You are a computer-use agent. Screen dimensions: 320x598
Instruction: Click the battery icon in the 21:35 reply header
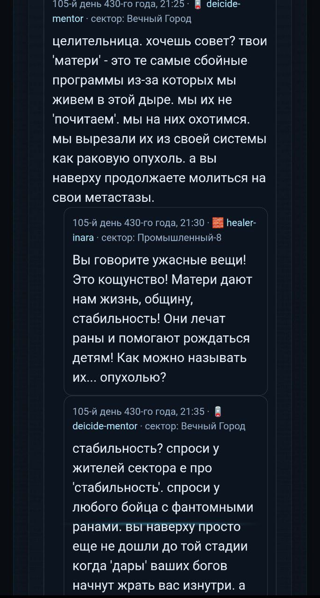[x=217, y=412]
